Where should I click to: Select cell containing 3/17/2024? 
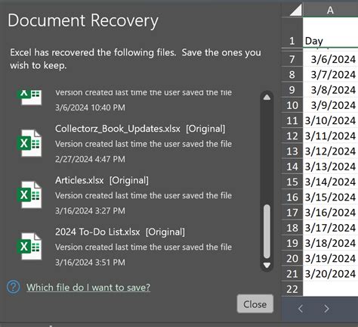[330, 228]
